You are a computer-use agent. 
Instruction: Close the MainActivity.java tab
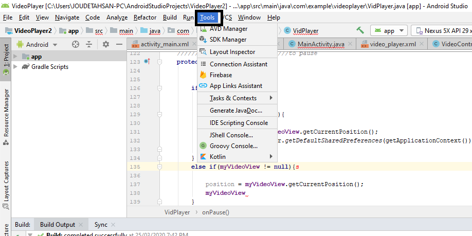click(x=350, y=44)
